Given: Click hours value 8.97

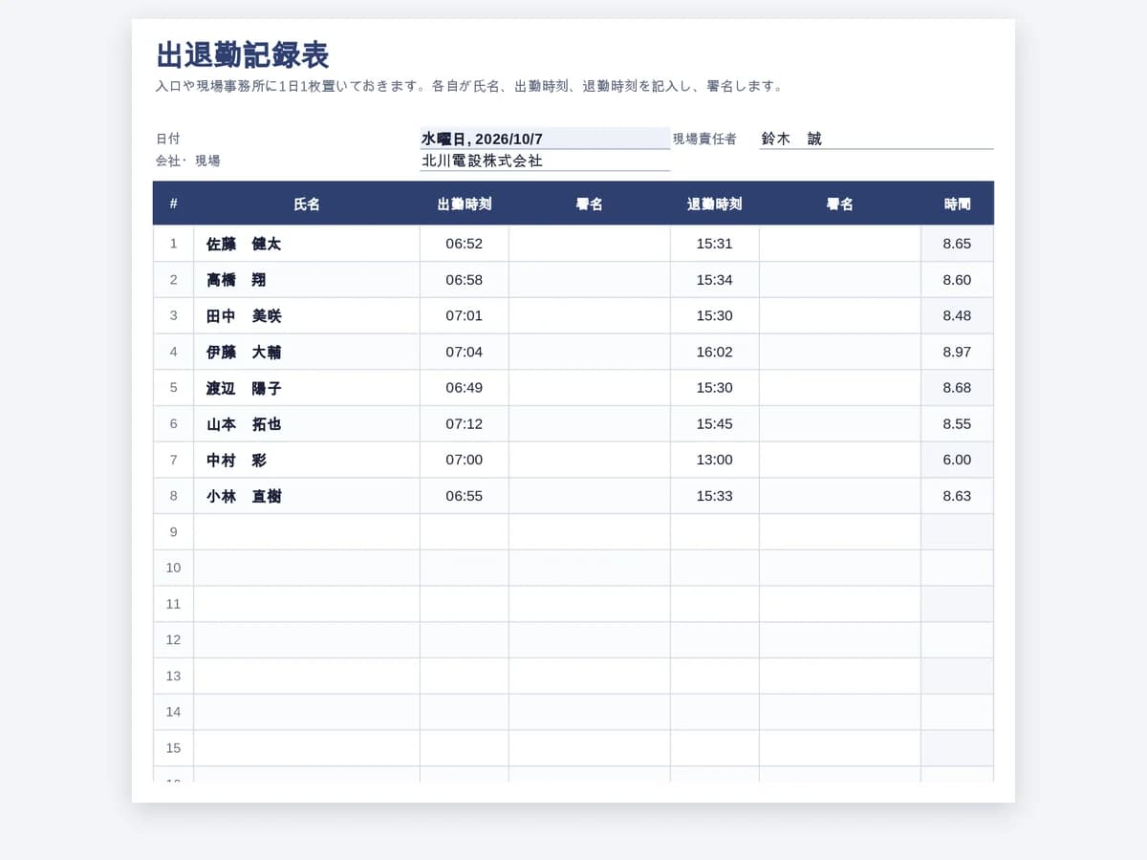Looking at the screenshot, I should click(957, 352).
